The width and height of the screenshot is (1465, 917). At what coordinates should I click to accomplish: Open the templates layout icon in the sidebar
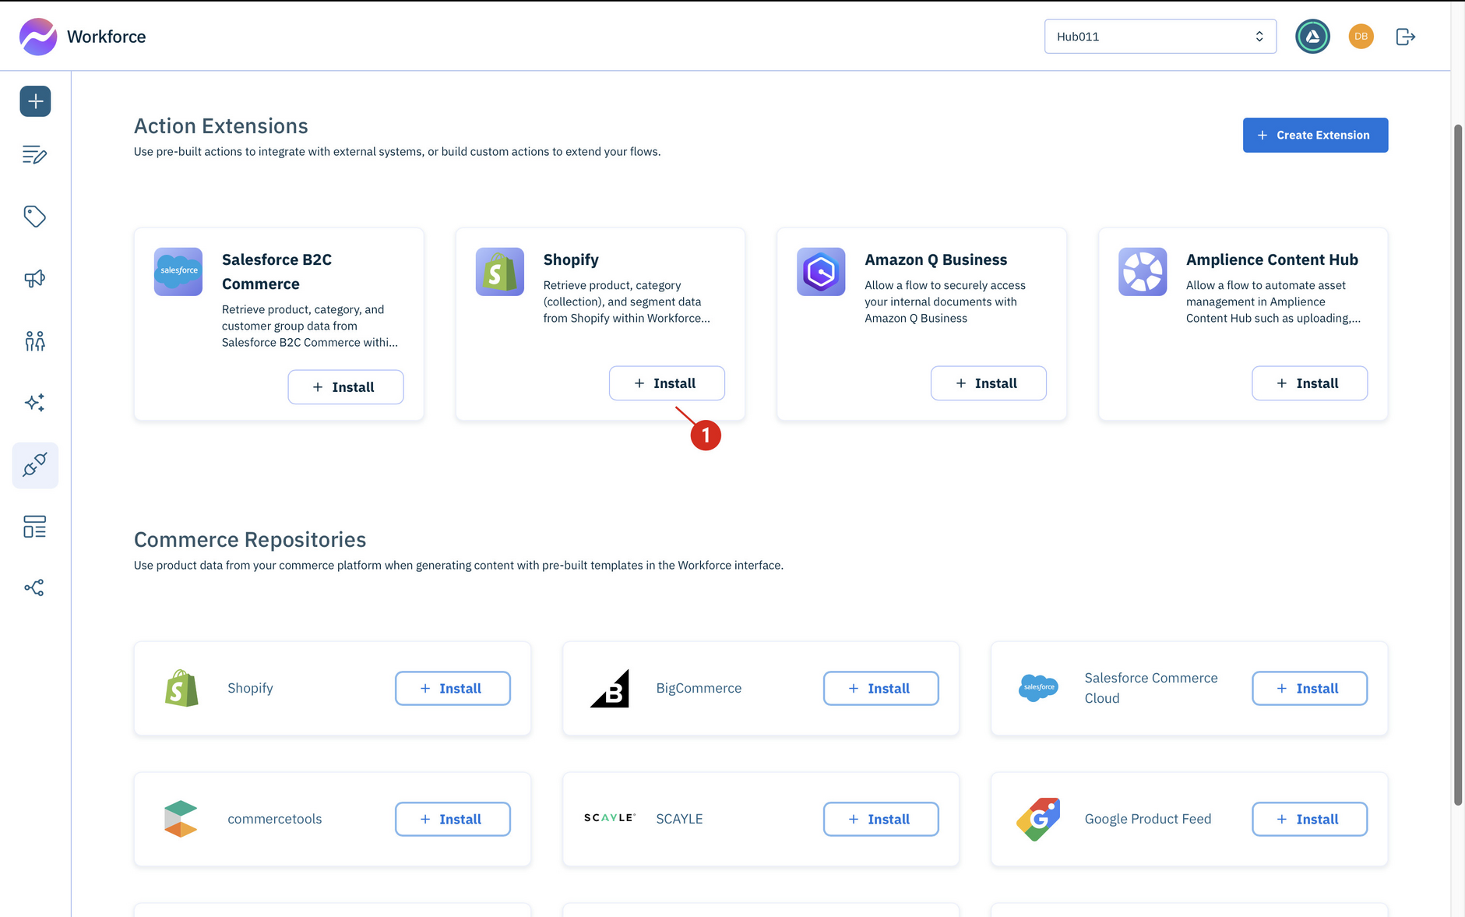pyautogui.click(x=35, y=527)
